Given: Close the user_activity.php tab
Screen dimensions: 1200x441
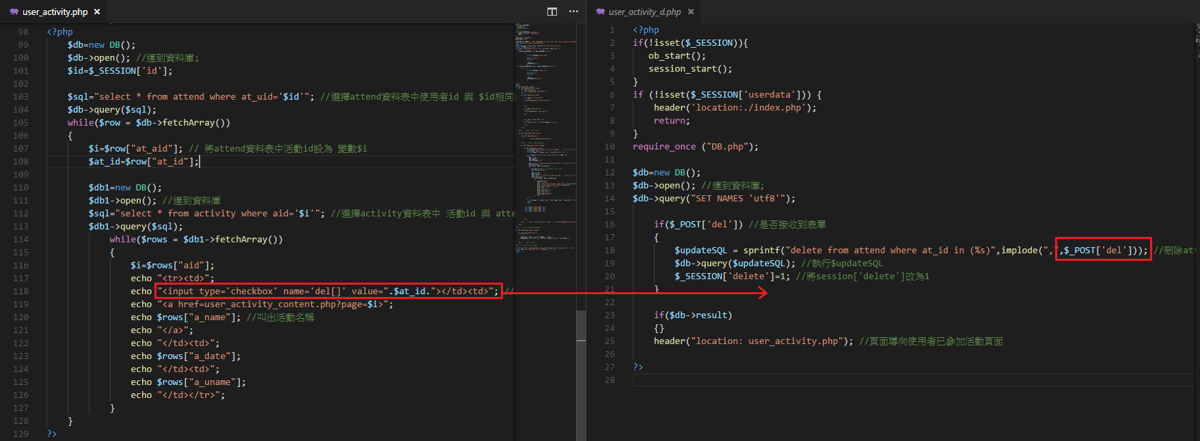Looking at the screenshot, I should tap(97, 12).
